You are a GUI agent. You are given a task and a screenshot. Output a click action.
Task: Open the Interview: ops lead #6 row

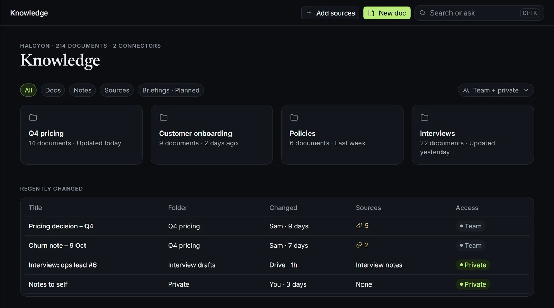tap(277, 265)
